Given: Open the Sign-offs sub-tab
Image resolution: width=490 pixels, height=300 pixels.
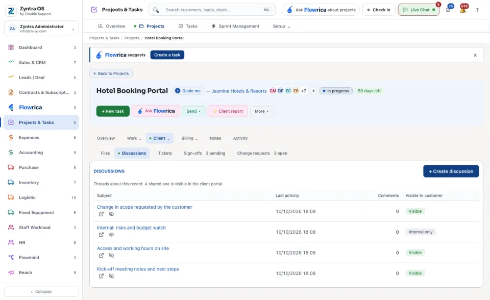Looking at the screenshot, I should [x=204, y=153].
